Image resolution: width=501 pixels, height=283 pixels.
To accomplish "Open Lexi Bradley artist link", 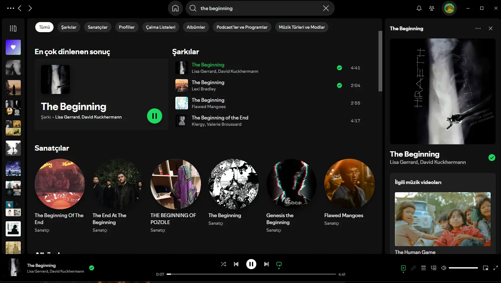I will [x=204, y=89].
